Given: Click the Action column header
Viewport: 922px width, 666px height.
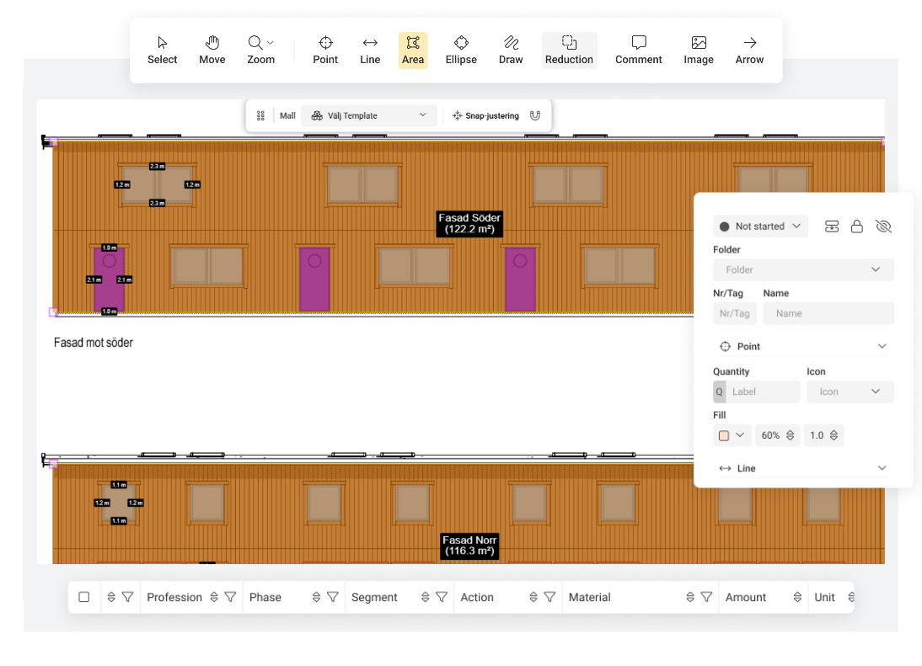Looking at the screenshot, I should 477,597.
